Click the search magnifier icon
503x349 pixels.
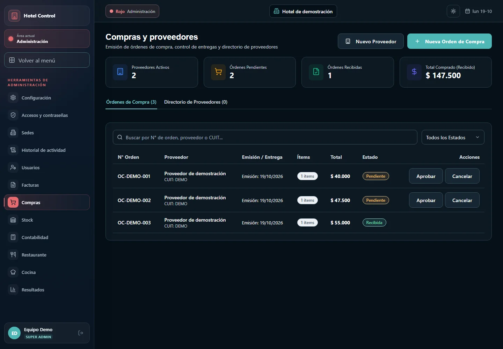(120, 138)
